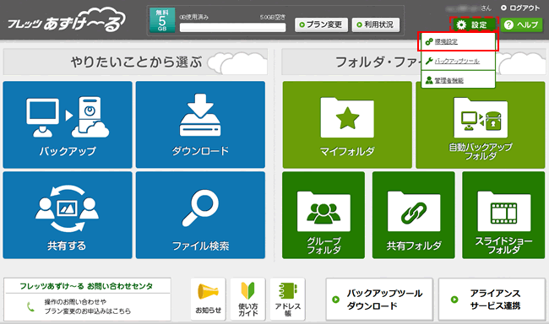Click the ヘルプ button
Screen dimensions: 549x324
tap(522, 24)
